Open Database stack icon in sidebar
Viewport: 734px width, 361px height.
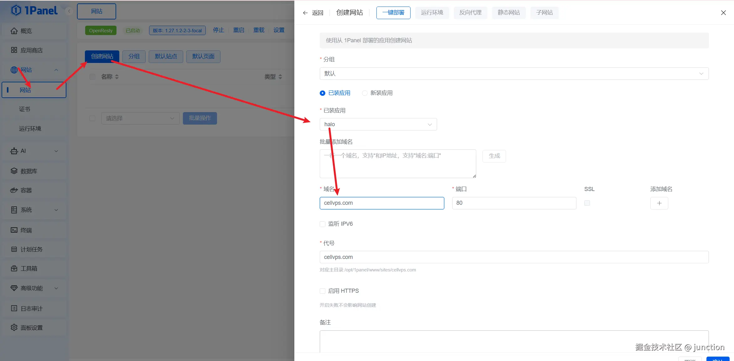14,171
